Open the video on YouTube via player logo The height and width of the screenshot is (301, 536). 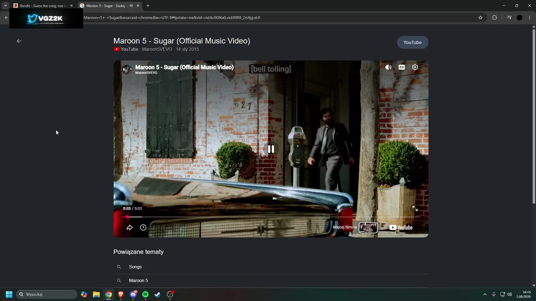click(x=401, y=227)
